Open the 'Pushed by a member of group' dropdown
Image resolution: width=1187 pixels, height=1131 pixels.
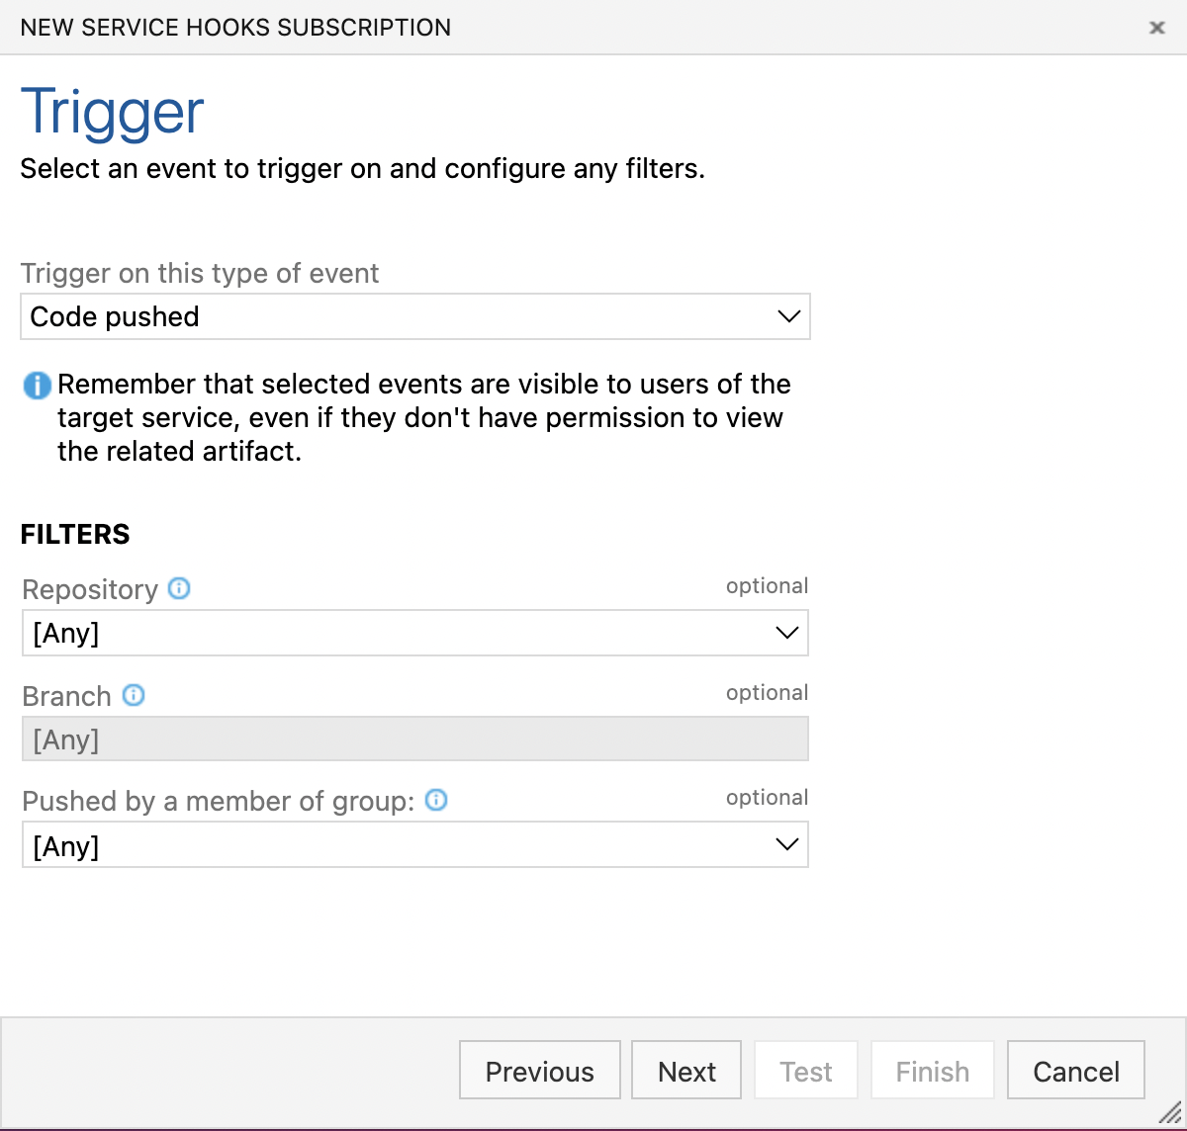(415, 844)
